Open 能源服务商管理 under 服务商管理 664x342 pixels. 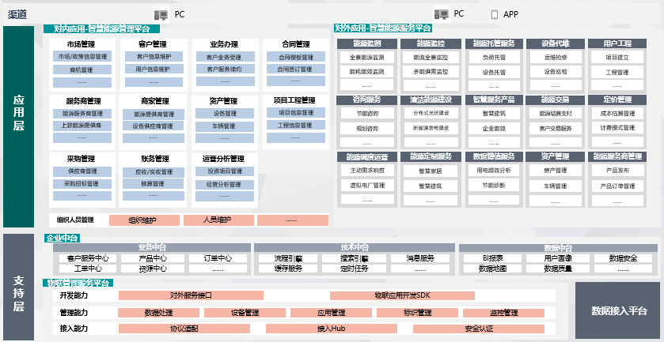[82, 114]
